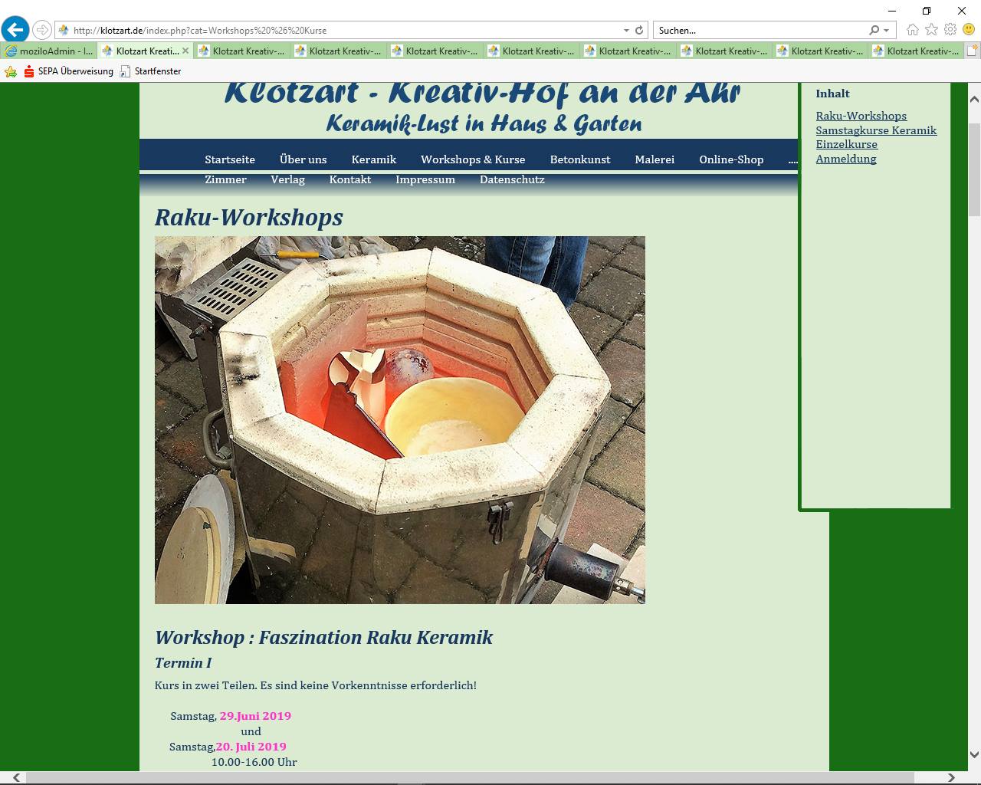Go back to the previous page
Viewport: 981px width, 785px height.
(15, 30)
